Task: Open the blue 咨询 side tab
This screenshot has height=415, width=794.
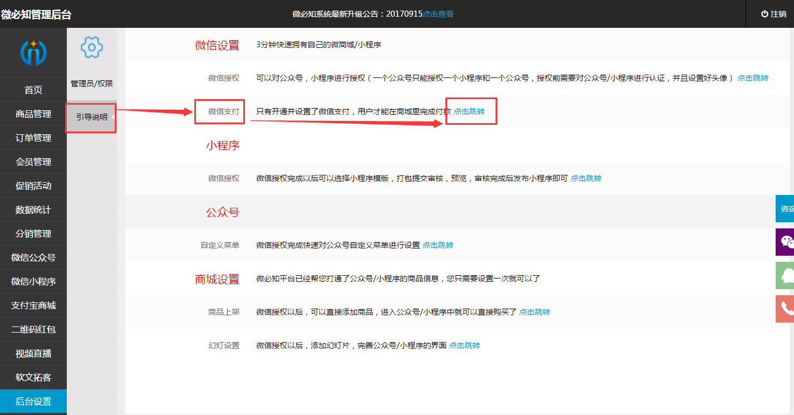Action: 786,208
